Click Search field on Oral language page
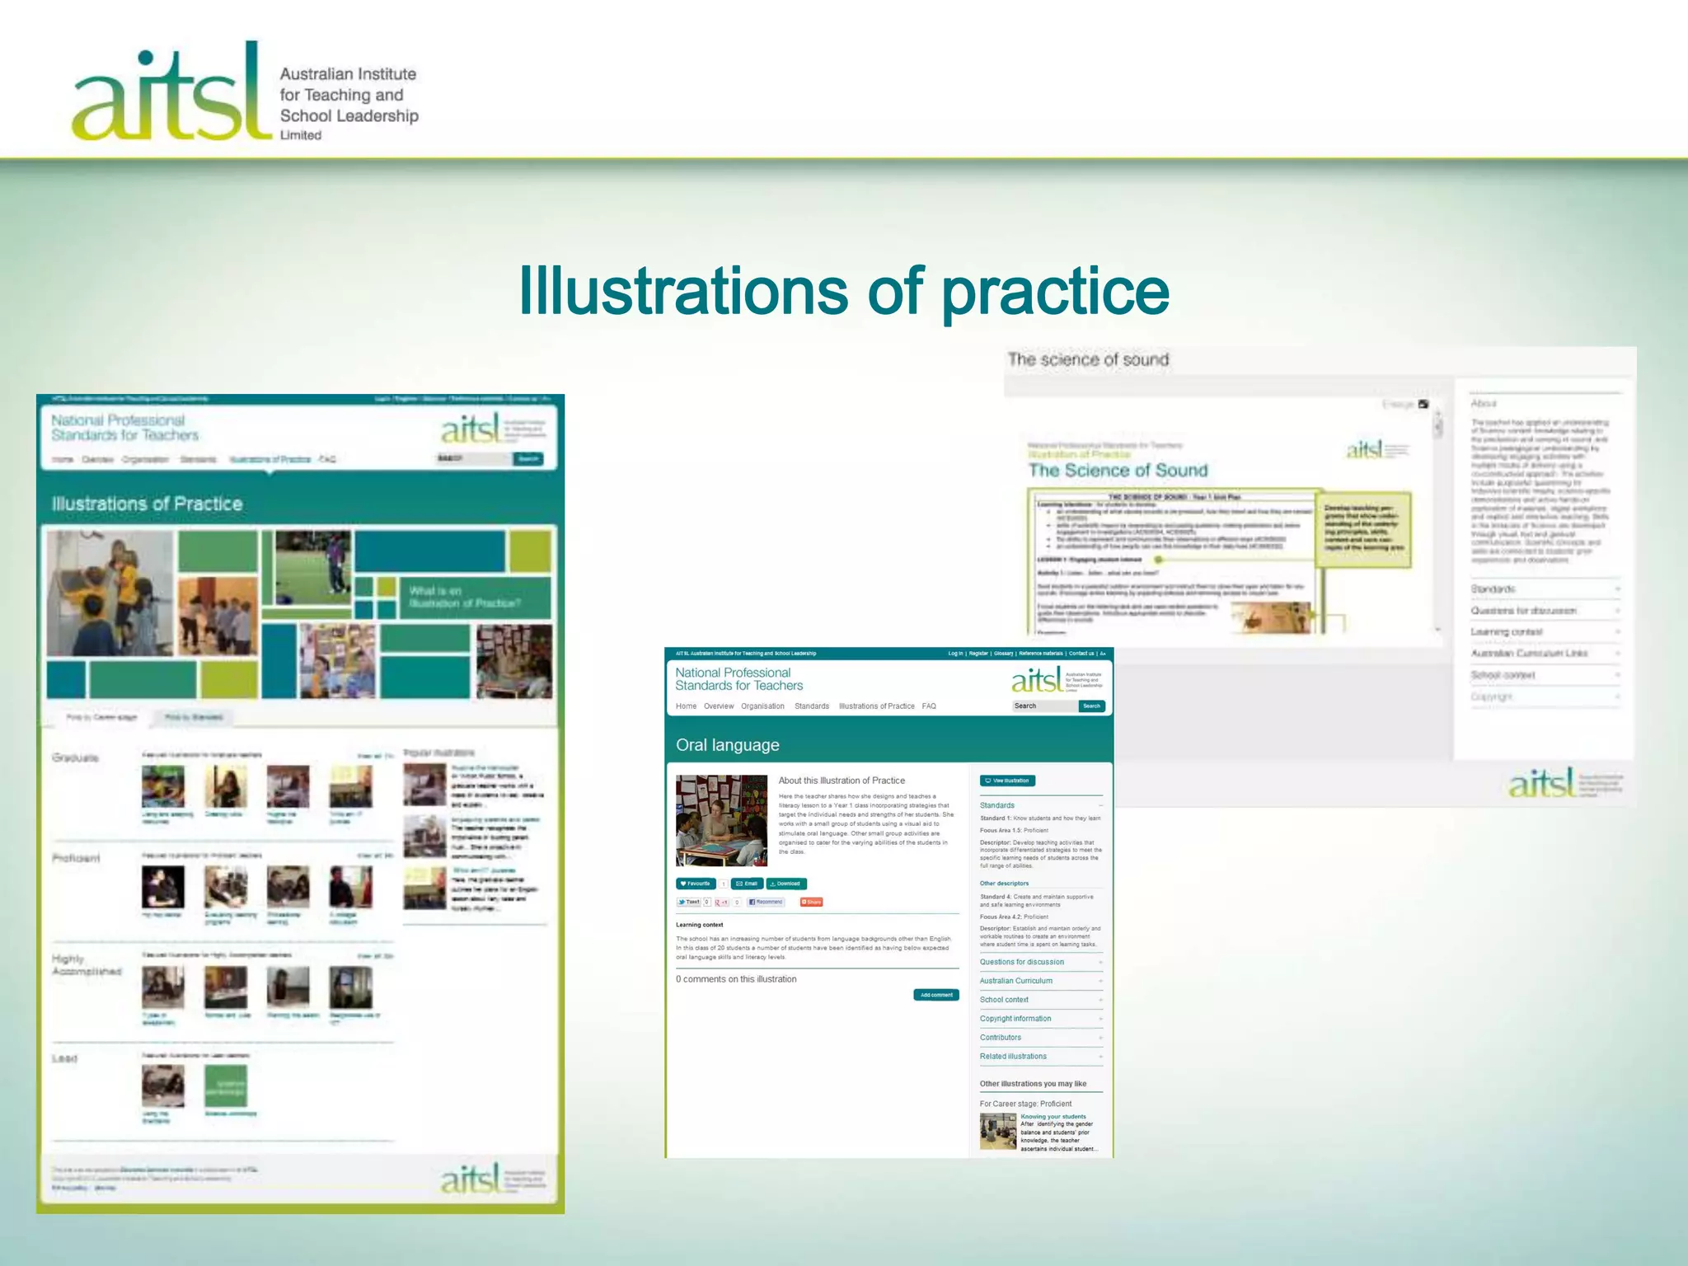1688x1266 pixels. point(1043,706)
